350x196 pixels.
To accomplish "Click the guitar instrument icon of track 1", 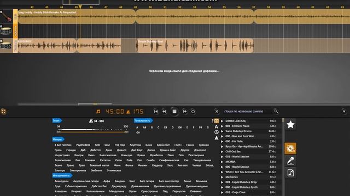I will click(6, 16).
